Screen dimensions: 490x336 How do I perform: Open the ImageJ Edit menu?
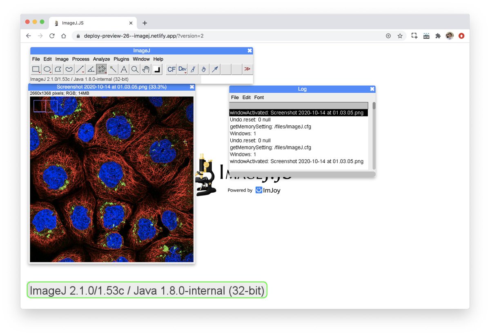tap(48, 59)
